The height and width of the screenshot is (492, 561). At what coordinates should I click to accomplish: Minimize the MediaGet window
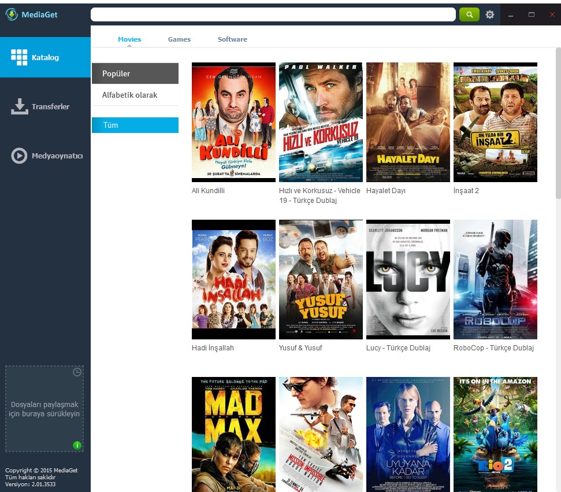(511, 15)
